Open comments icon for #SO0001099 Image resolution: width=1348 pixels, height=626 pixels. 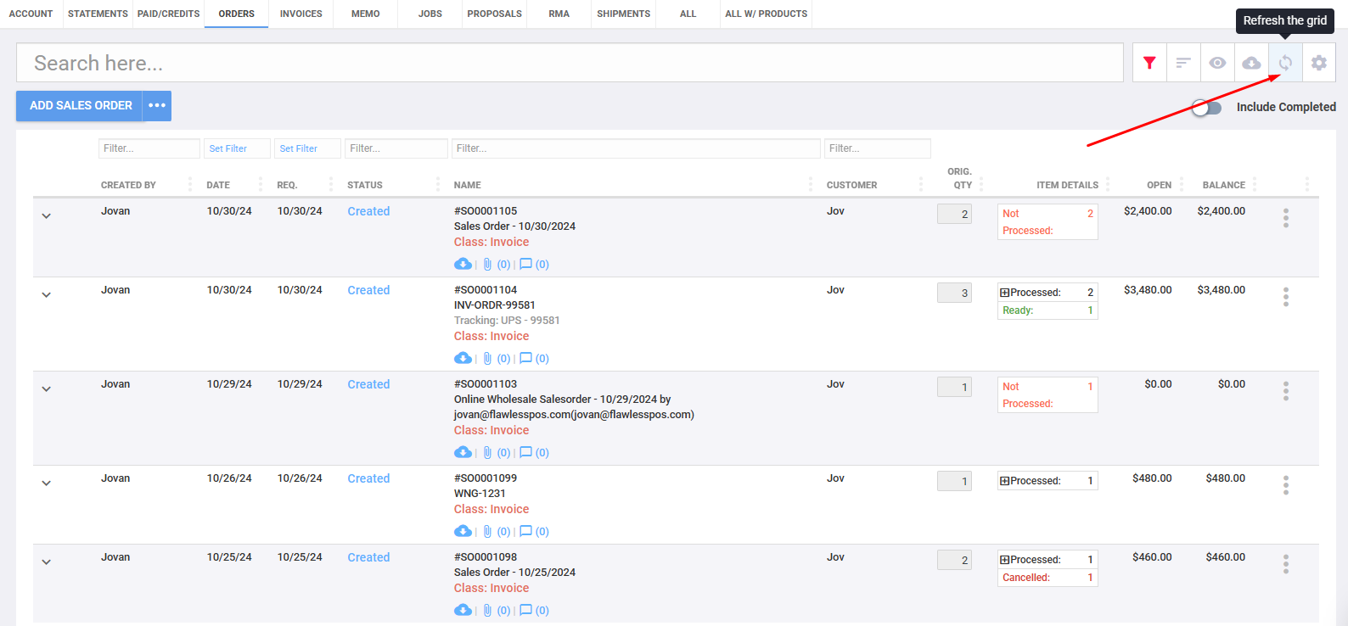point(525,531)
